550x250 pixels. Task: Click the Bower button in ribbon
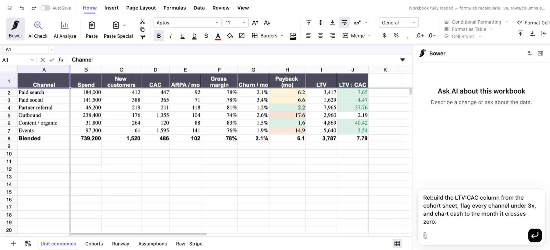[x=16, y=29]
